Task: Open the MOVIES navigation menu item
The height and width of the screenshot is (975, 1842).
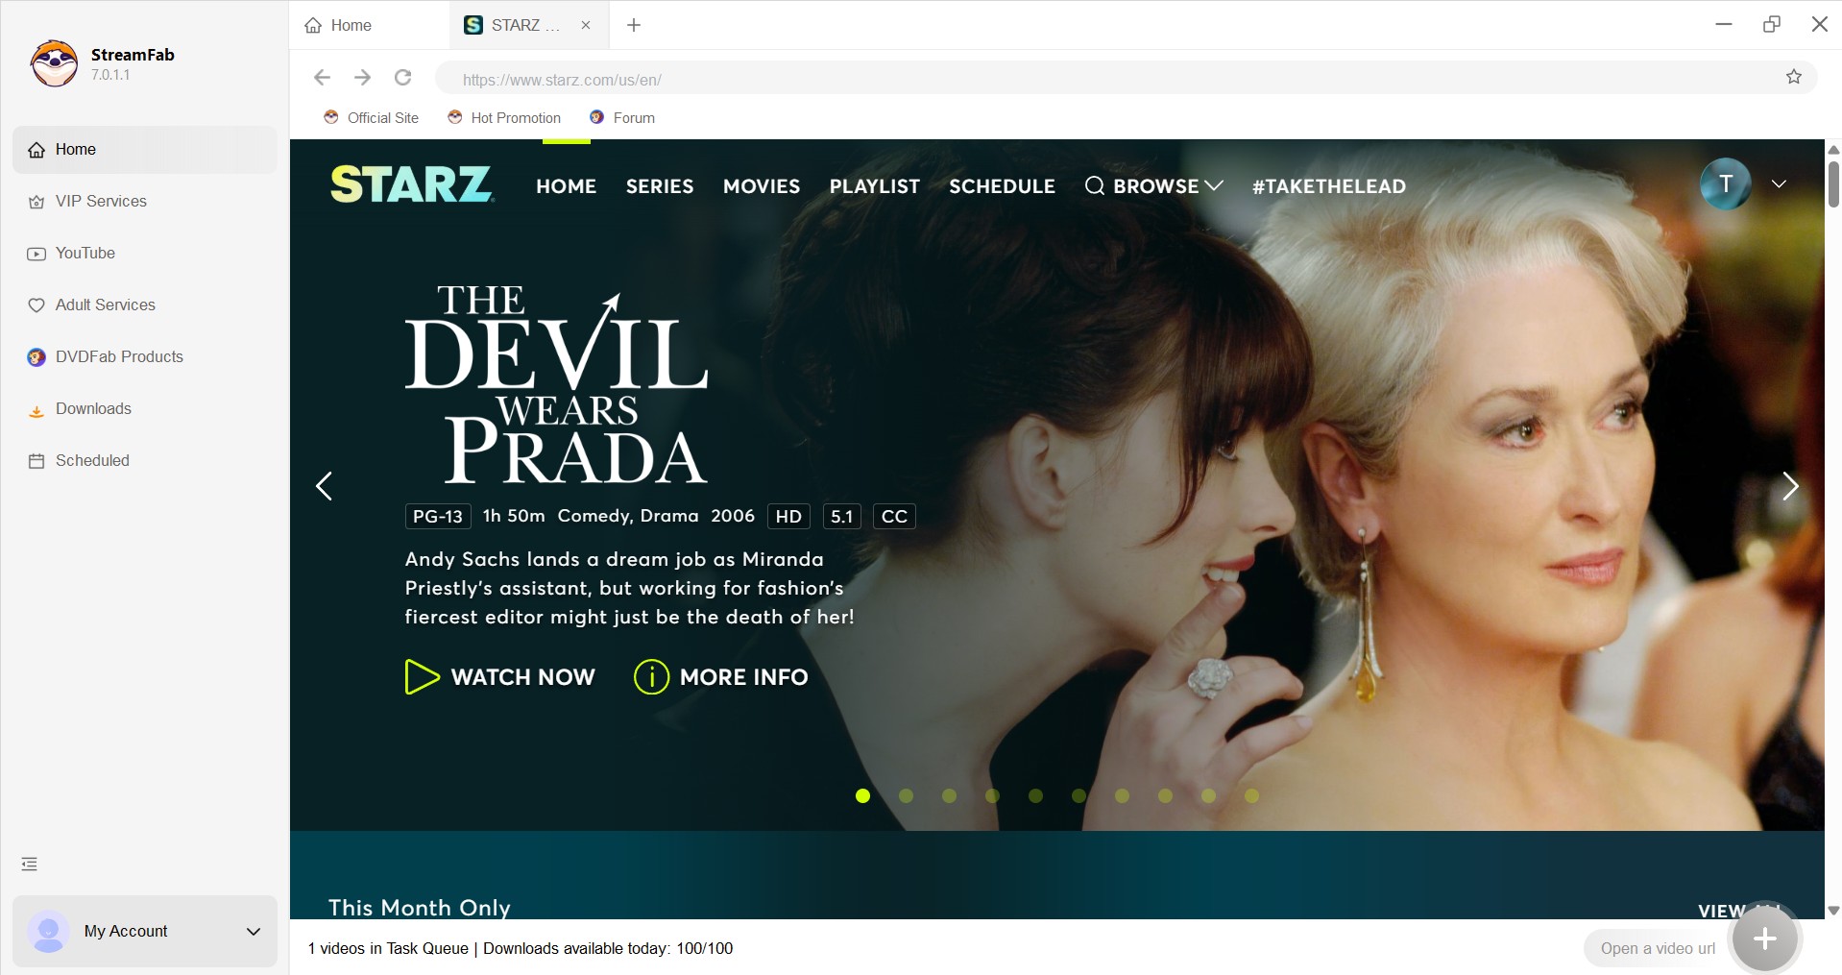Action: pos(761,186)
